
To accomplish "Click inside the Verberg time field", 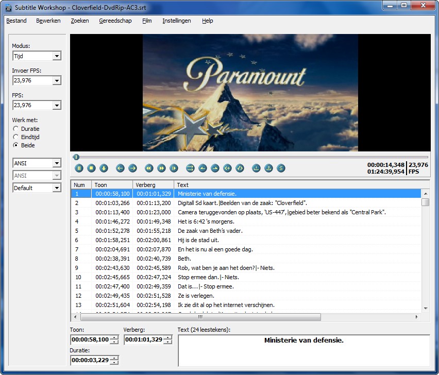I will [144, 340].
